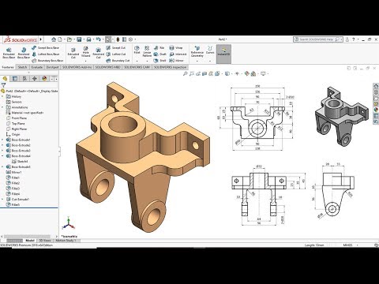The height and width of the screenshot is (284, 379).
Task: Click the Home icon in quick toolbar
Action: tap(54, 39)
